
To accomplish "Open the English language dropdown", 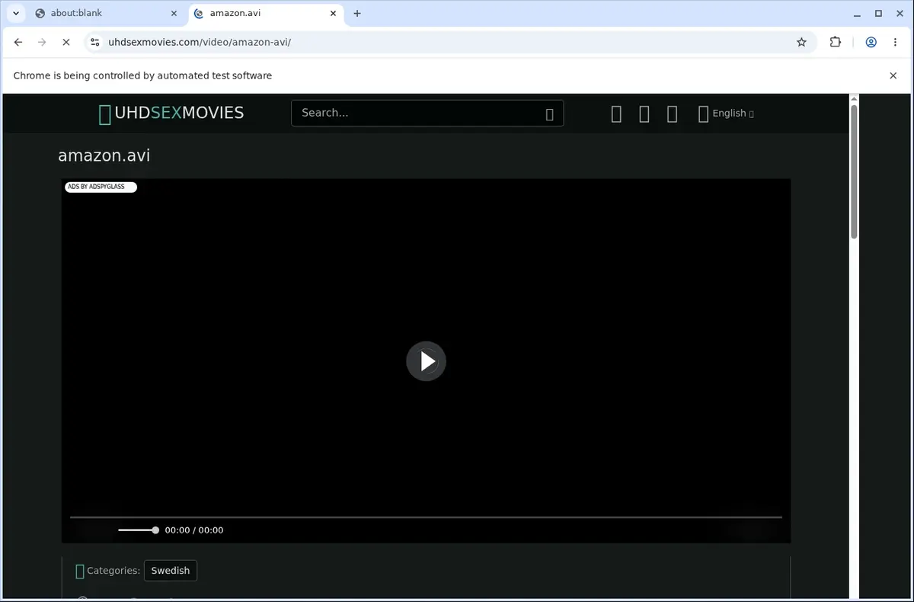I will click(x=727, y=114).
